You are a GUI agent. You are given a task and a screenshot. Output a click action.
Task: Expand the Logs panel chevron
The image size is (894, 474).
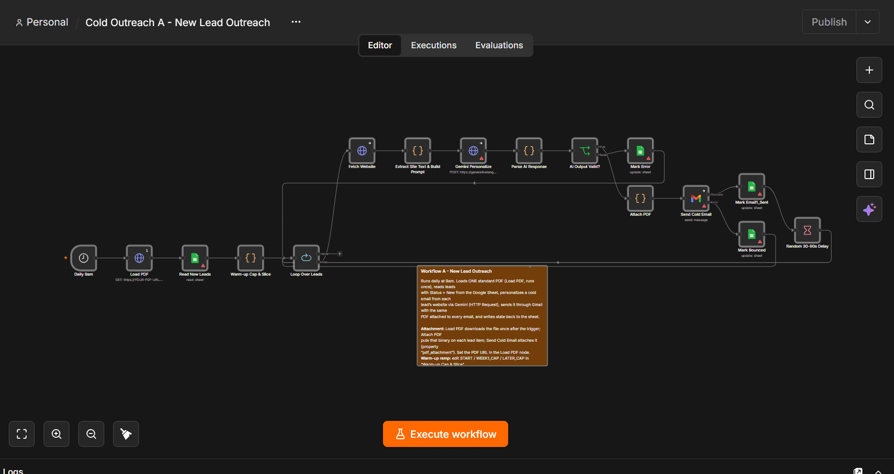pyautogui.click(x=878, y=472)
